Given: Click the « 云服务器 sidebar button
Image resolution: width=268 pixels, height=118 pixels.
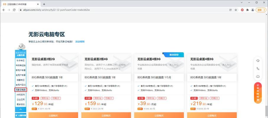Looking at the screenshot, I should tap(20, 115).
